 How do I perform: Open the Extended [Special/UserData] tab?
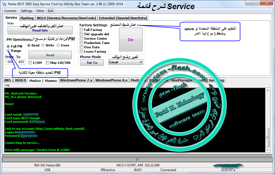coord(123,18)
